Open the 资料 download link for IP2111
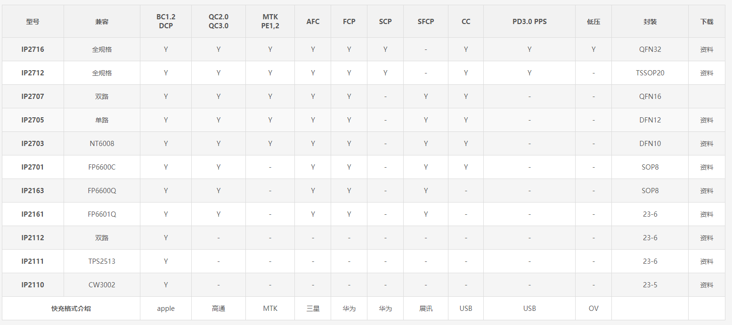The width and height of the screenshot is (732, 325). (x=707, y=261)
